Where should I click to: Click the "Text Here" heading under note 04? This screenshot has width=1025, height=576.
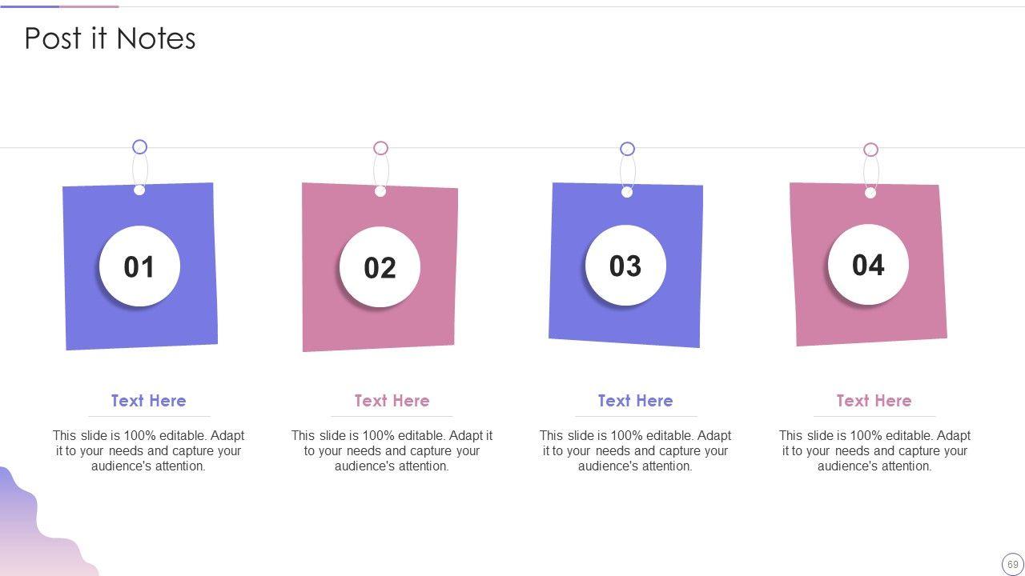tap(874, 401)
